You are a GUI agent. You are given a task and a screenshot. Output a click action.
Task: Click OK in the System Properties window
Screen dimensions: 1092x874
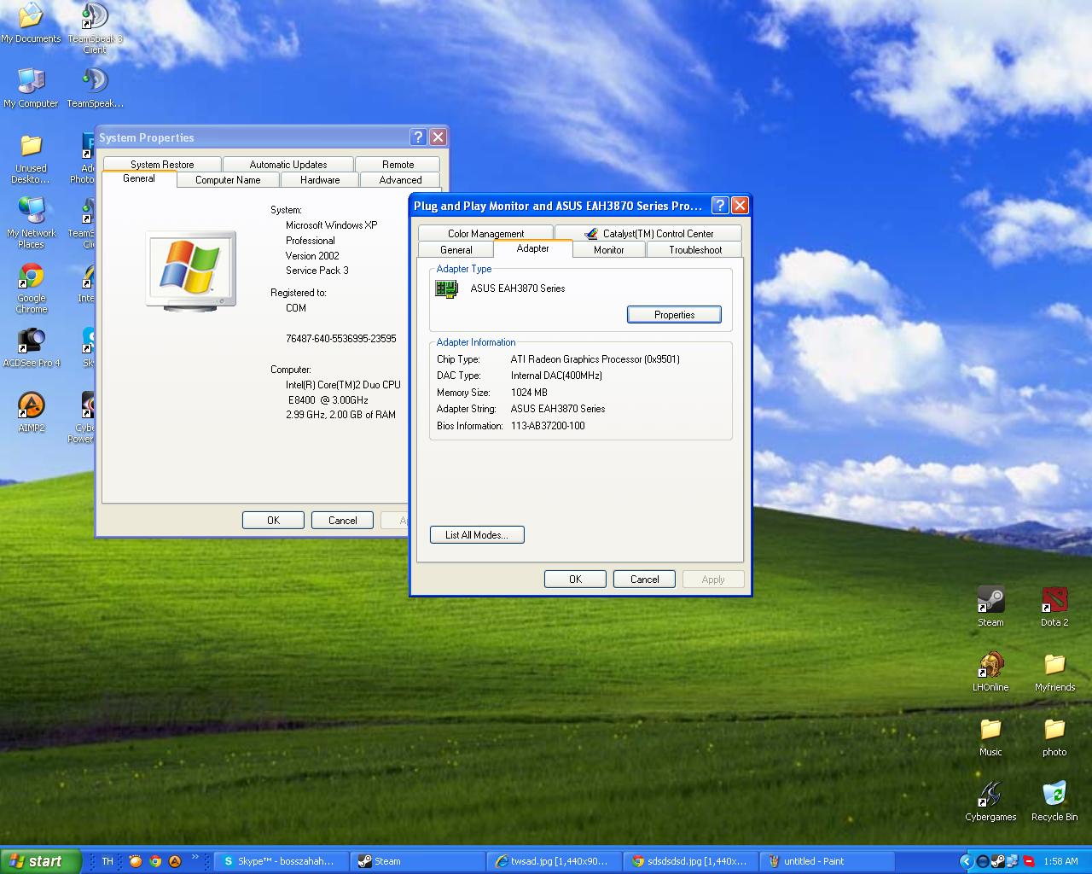tap(273, 520)
